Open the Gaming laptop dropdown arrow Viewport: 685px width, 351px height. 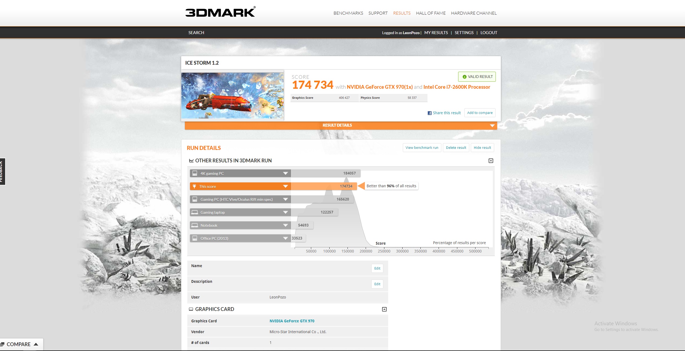[x=285, y=212]
